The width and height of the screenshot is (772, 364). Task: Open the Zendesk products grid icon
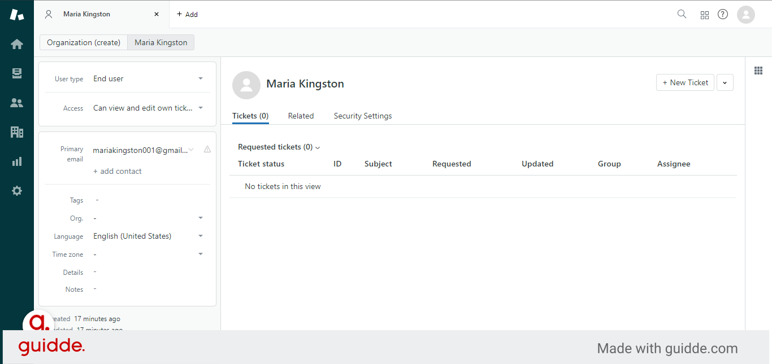pyautogui.click(x=704, y=14)
